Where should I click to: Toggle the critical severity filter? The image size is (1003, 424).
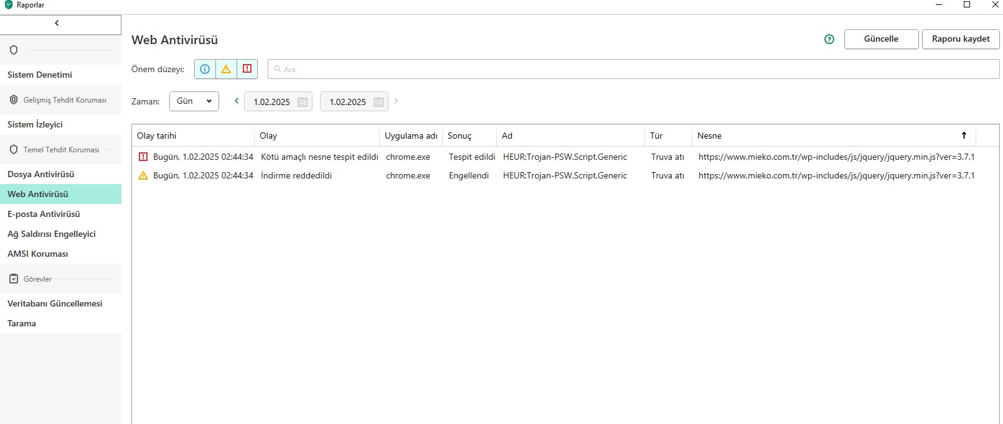point(247,69)
